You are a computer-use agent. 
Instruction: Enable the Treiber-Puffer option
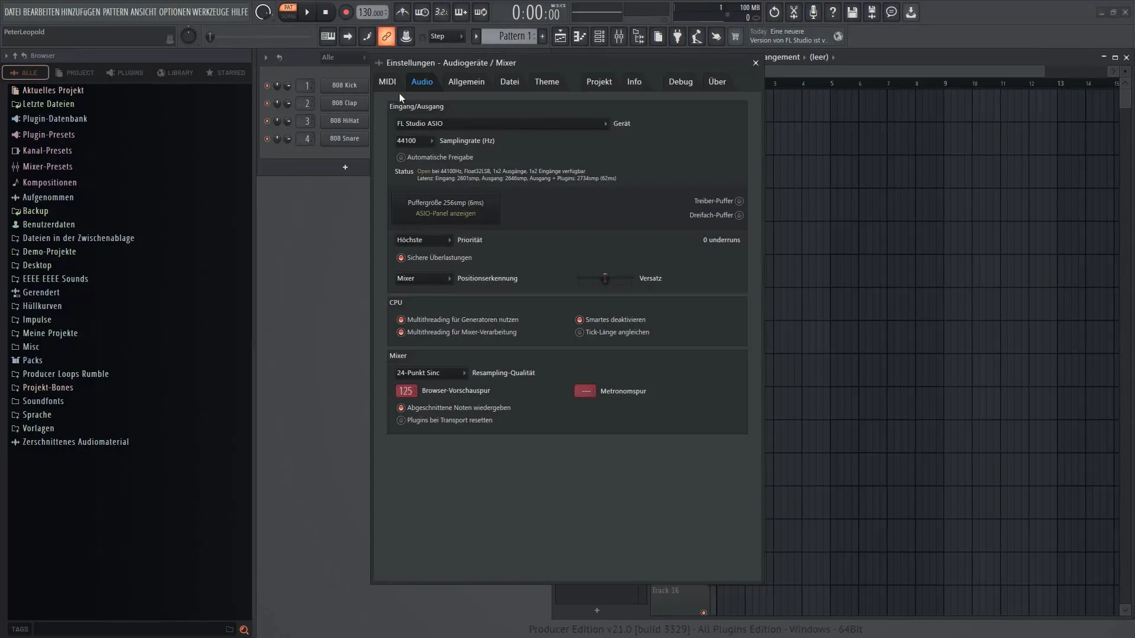click(x=739, y=201)
